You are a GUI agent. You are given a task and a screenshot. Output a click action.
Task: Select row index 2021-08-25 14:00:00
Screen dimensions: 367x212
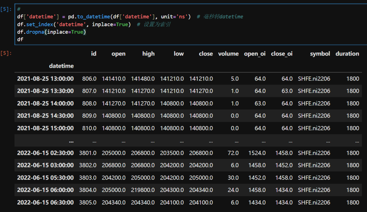[x=46, y=103]
